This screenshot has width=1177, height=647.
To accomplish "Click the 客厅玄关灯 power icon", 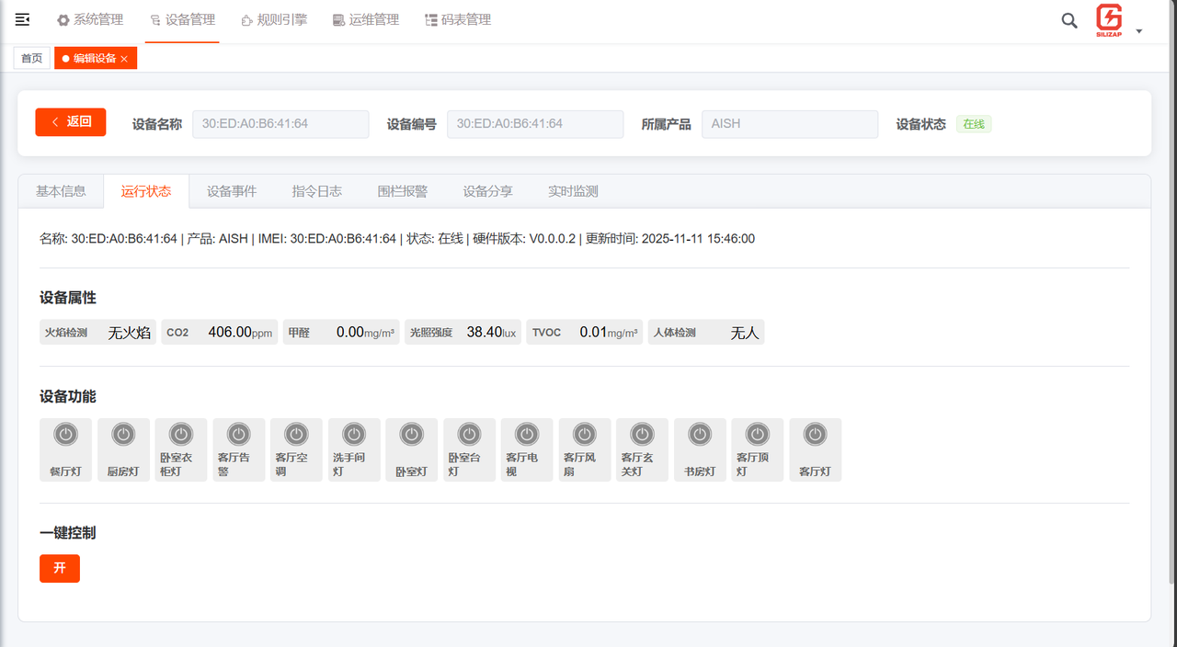I will coord(642,434).
